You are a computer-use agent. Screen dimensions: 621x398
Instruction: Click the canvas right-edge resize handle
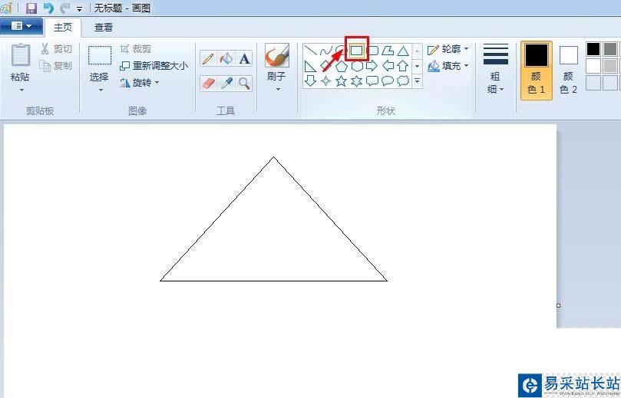(558, 305)
